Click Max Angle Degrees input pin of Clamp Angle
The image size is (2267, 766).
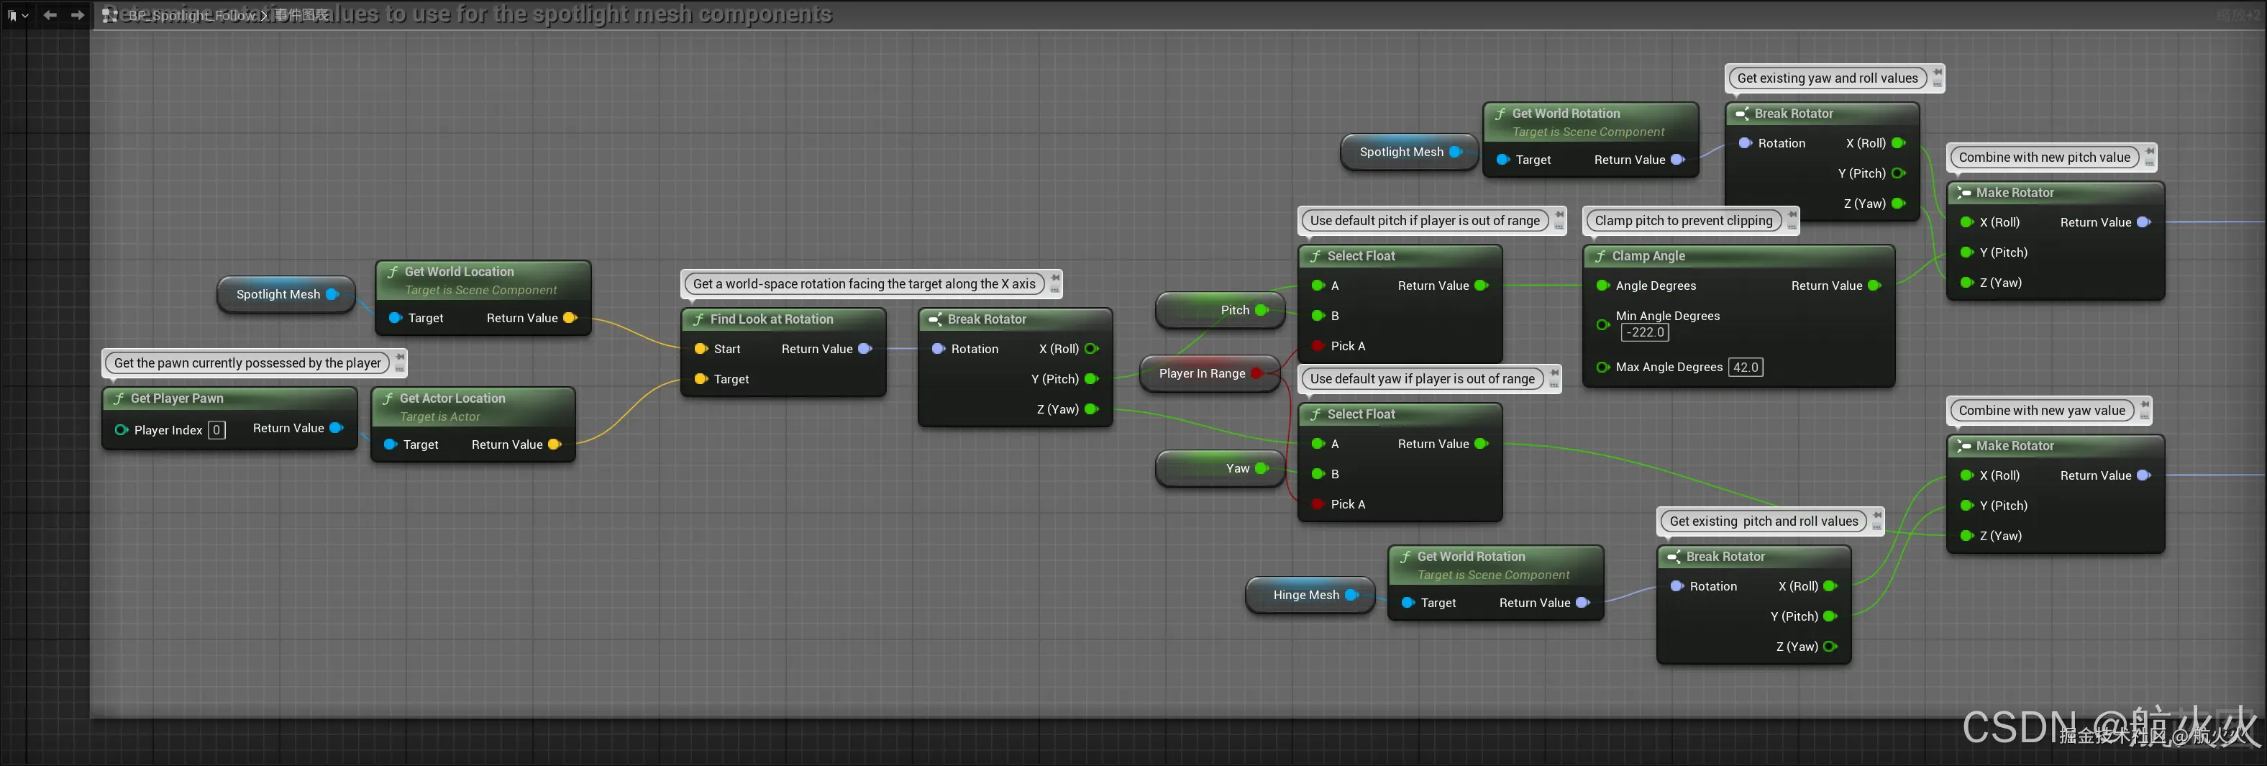[1602, 368]
